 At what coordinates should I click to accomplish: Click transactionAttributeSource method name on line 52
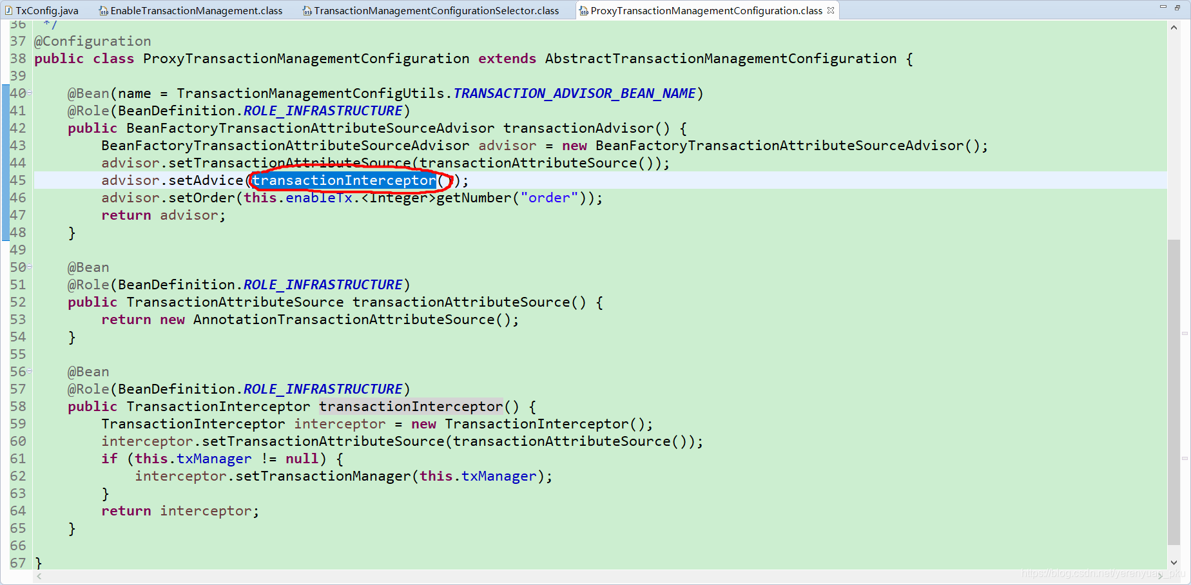[461, 302]
